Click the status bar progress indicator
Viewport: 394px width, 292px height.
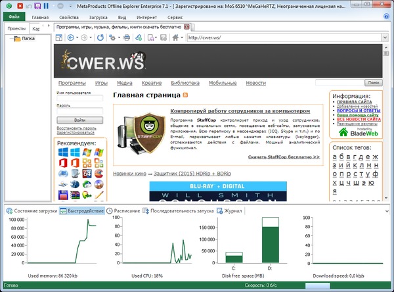pos(318,285)
